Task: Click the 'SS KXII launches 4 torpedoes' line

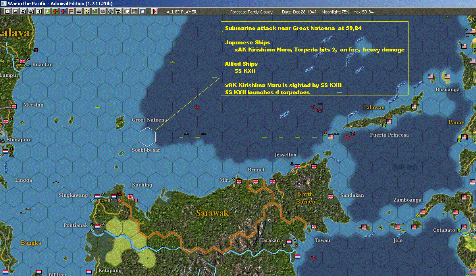Action: point(268,92)
